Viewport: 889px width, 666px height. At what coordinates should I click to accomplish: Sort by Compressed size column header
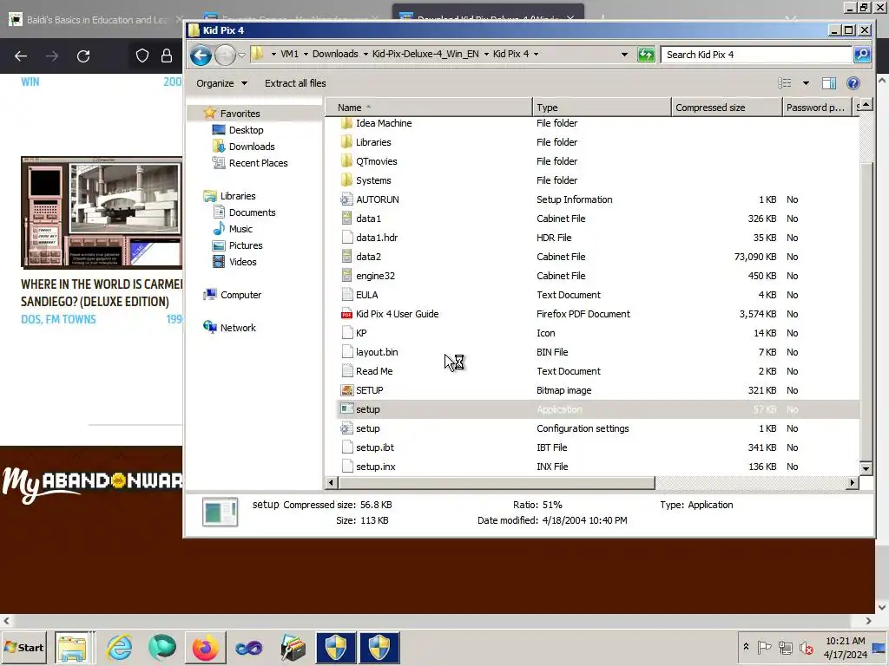click(727, 107)
